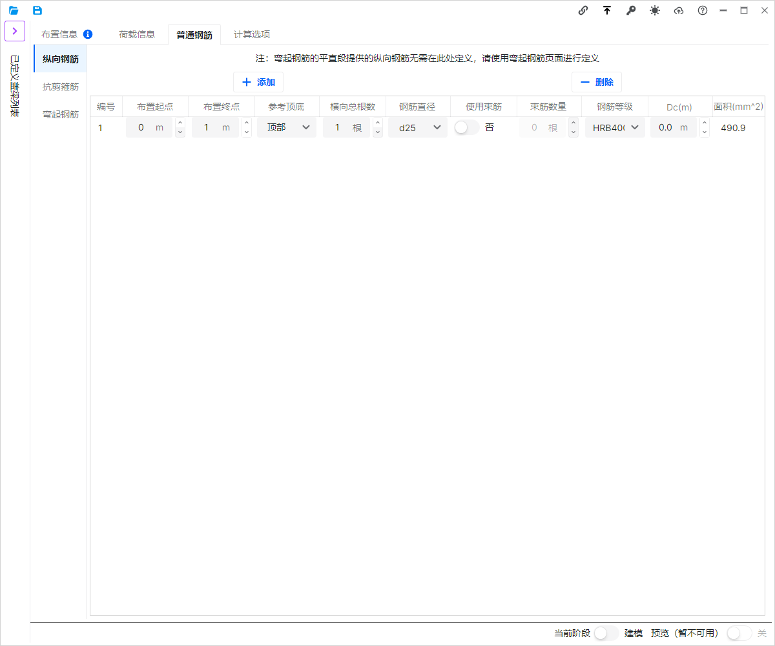Click info icon beside 布置信息

pos(88,34)
